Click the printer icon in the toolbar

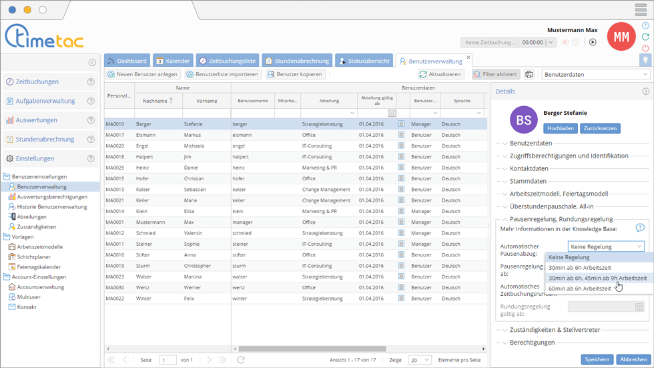point(529,75)
